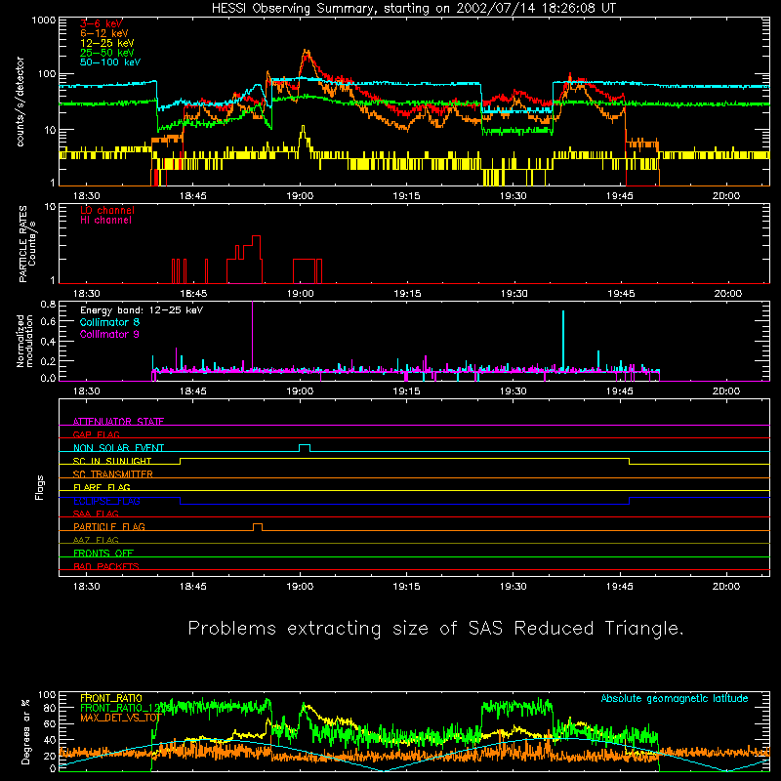Viewport: 781px width, 781px height.
Task: Click the 'Energy band: 12-25 keV' caption
Action: [x=142, y=310]
